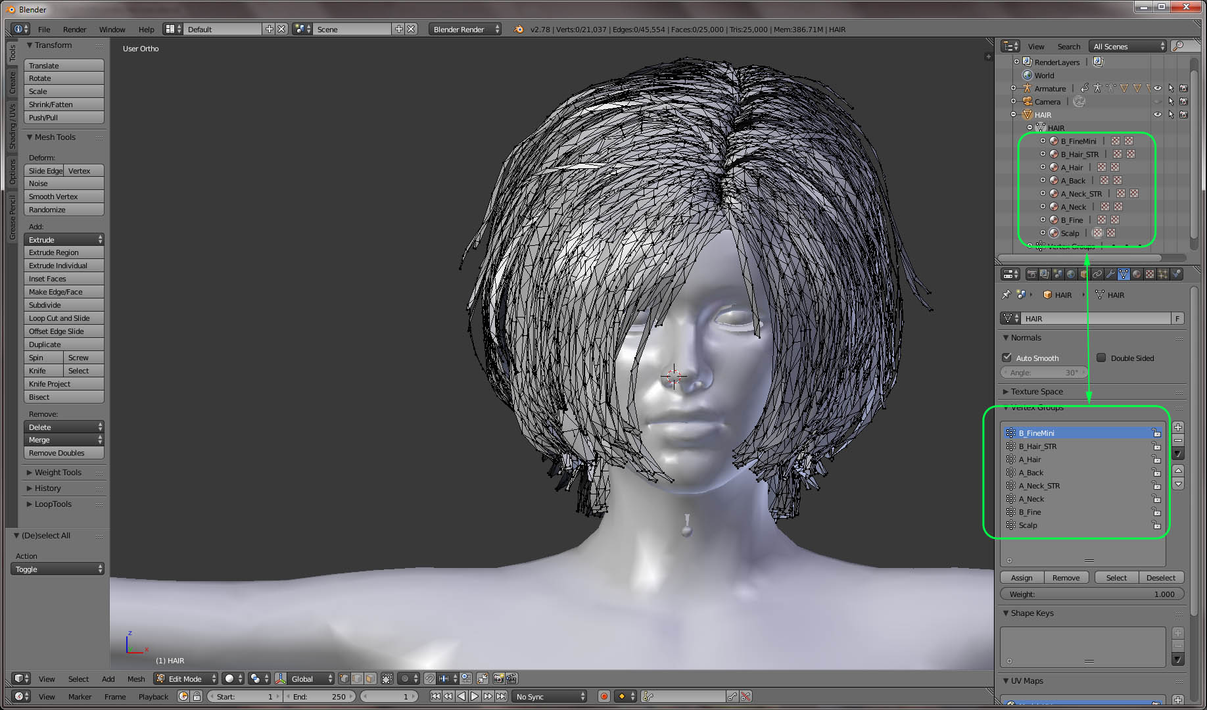
Task: Open the Window menu
Action: coord(112,29)
